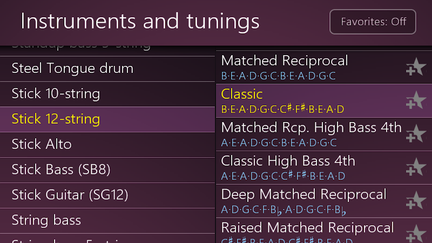Choose String bass instrument
The width and height of the screenshot is (432, 243).
pyautogui.click(x=107, y=221)
